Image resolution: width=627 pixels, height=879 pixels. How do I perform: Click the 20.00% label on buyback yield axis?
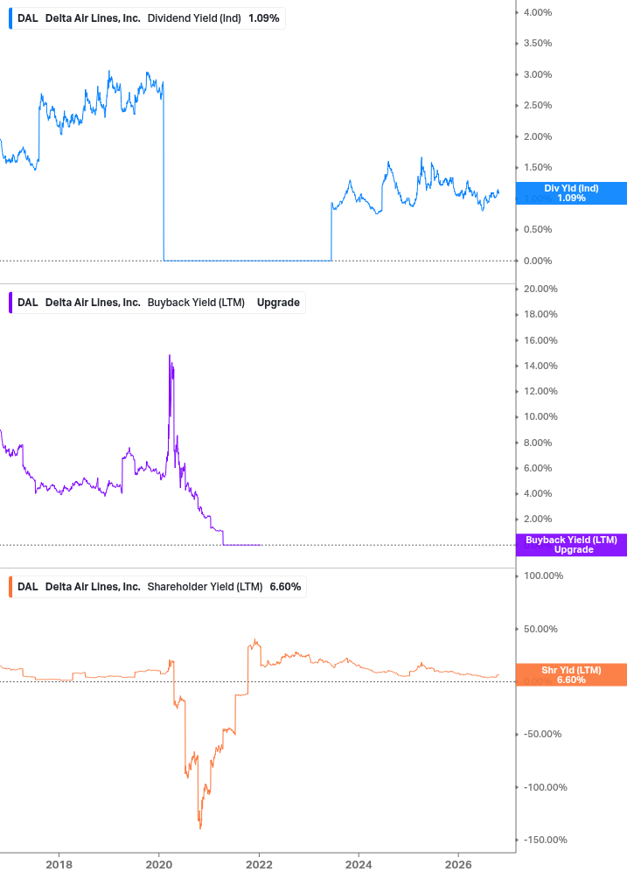(540, 290)
